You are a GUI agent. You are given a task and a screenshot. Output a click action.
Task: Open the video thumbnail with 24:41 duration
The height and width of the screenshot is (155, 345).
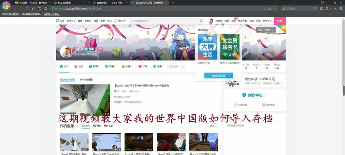pos(171,142)
